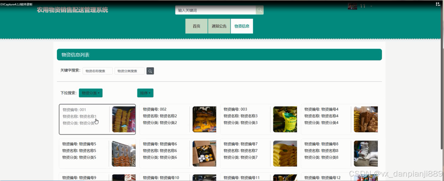
Task: Go to the 首页 tab
Action: pyautogui.click(x=196, y=26)
